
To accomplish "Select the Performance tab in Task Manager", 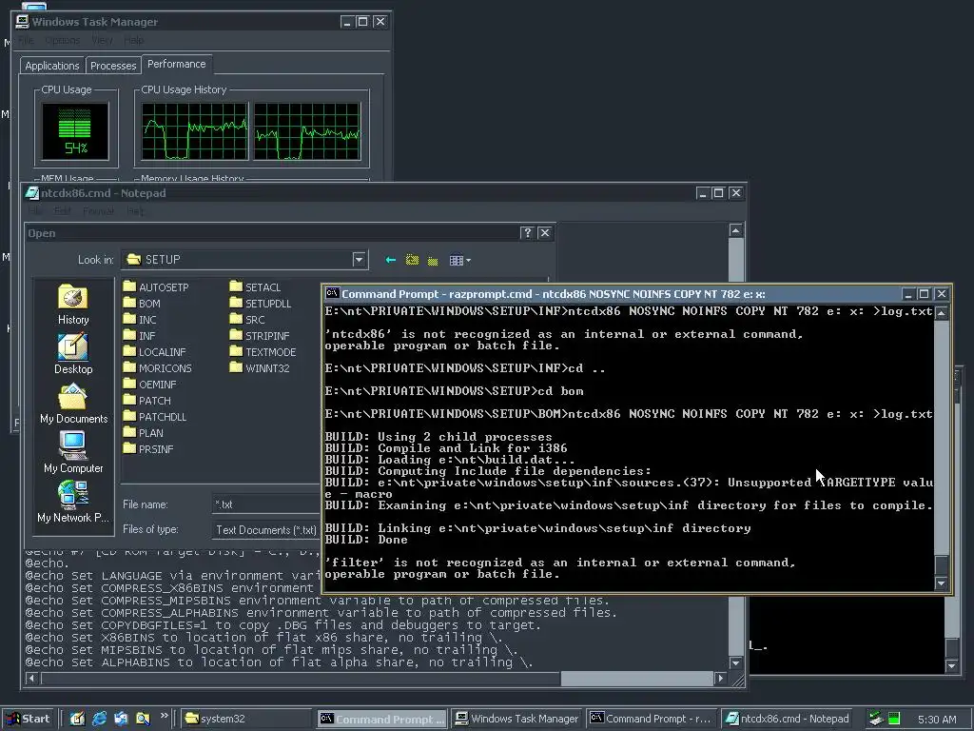I will click(176, 64).
